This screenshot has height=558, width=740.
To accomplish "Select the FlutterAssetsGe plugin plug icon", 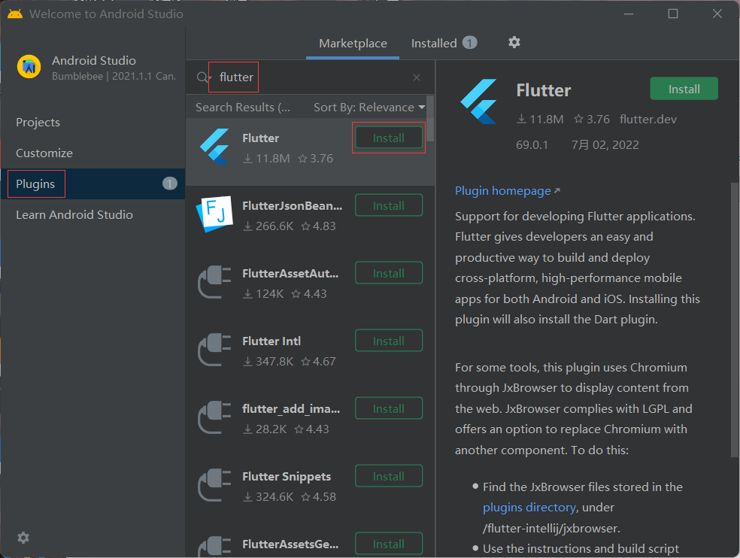I will tap(215, 547).
